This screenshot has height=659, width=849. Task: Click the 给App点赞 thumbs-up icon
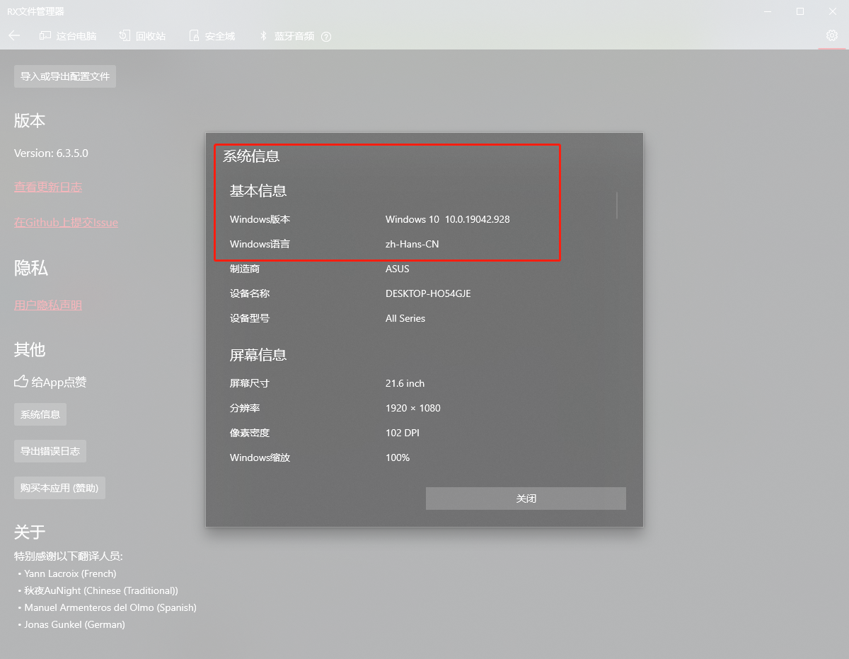point(20,382)
